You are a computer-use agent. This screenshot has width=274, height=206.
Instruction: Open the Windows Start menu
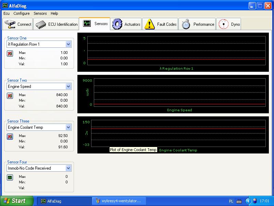coord(17,201)
